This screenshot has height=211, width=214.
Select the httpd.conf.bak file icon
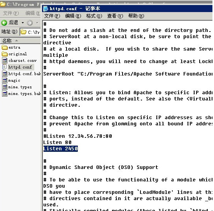(x=5, y=74)
